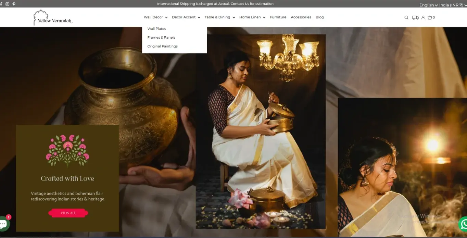Viewport: 467px width, 238px height.
Task: Select Original Paintings in submenu
Action: [x=162, y=46]
